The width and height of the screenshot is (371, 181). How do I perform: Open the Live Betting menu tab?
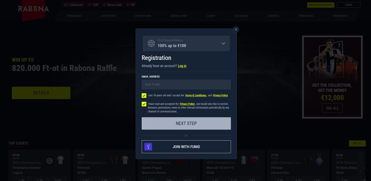point(108,16)
